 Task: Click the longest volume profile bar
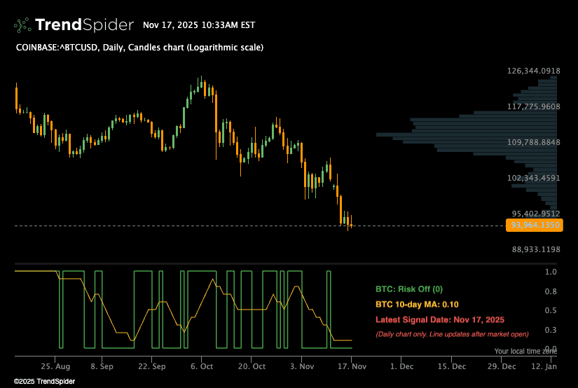(x=466, y=134)
